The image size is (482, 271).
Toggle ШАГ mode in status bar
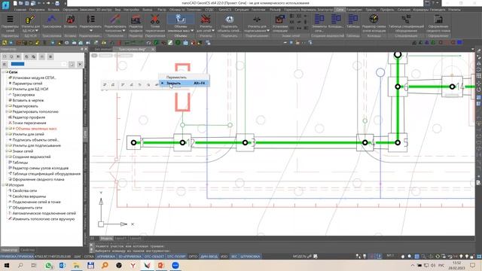(x=78, y=256)
